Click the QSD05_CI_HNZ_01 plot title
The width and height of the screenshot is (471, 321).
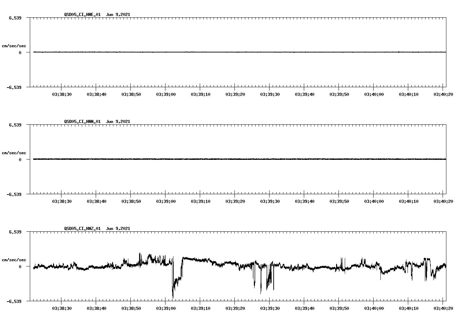97,229
